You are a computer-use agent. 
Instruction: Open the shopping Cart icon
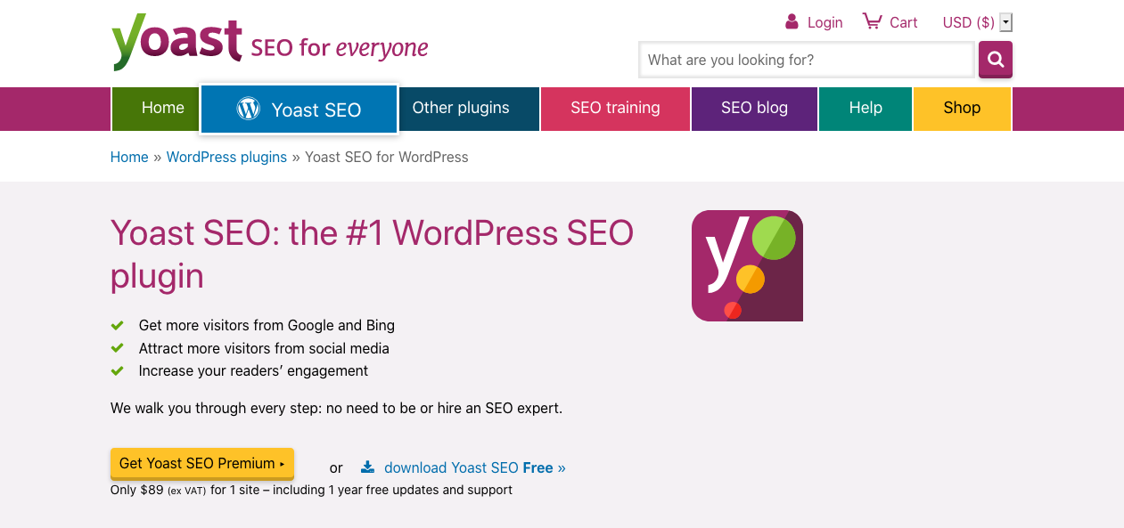point(872,21)
